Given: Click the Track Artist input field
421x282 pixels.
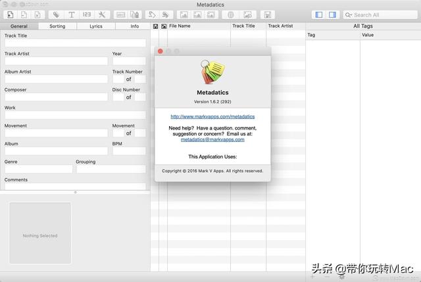Looking at the screenshot, I should (56, 61).
